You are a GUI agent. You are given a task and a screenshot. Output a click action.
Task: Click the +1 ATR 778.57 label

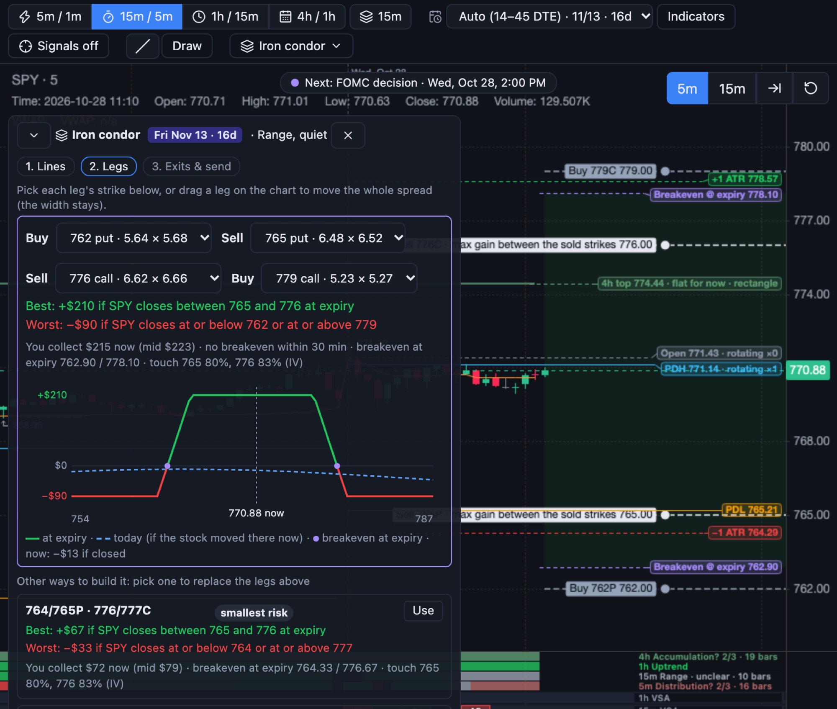pos(745,179)
